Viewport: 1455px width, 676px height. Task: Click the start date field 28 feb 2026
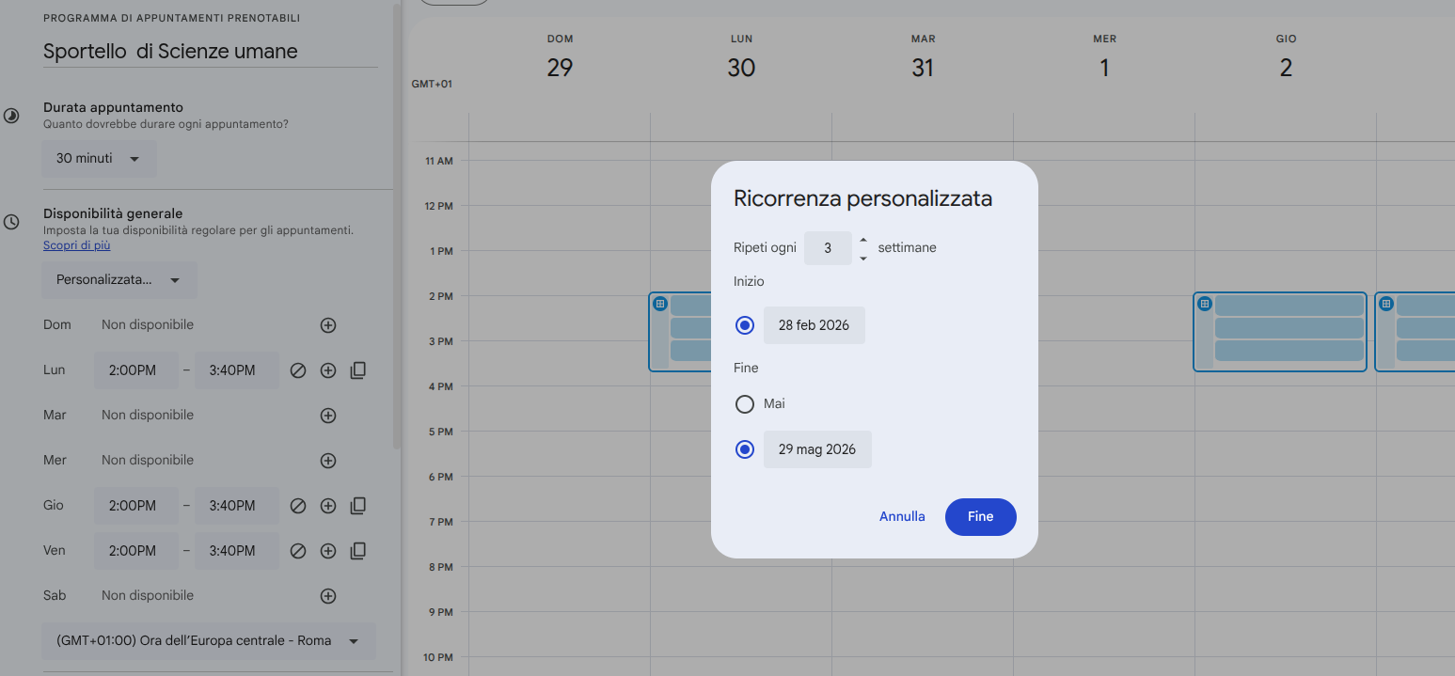814,325
